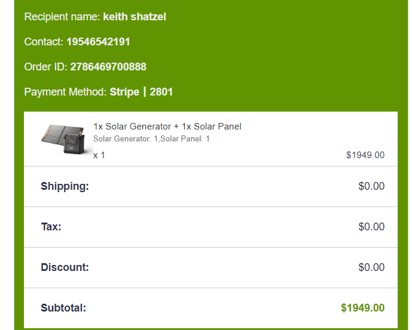Click the Subtotal label
Viewport: 412px width, 330px height.
[63, 308]
